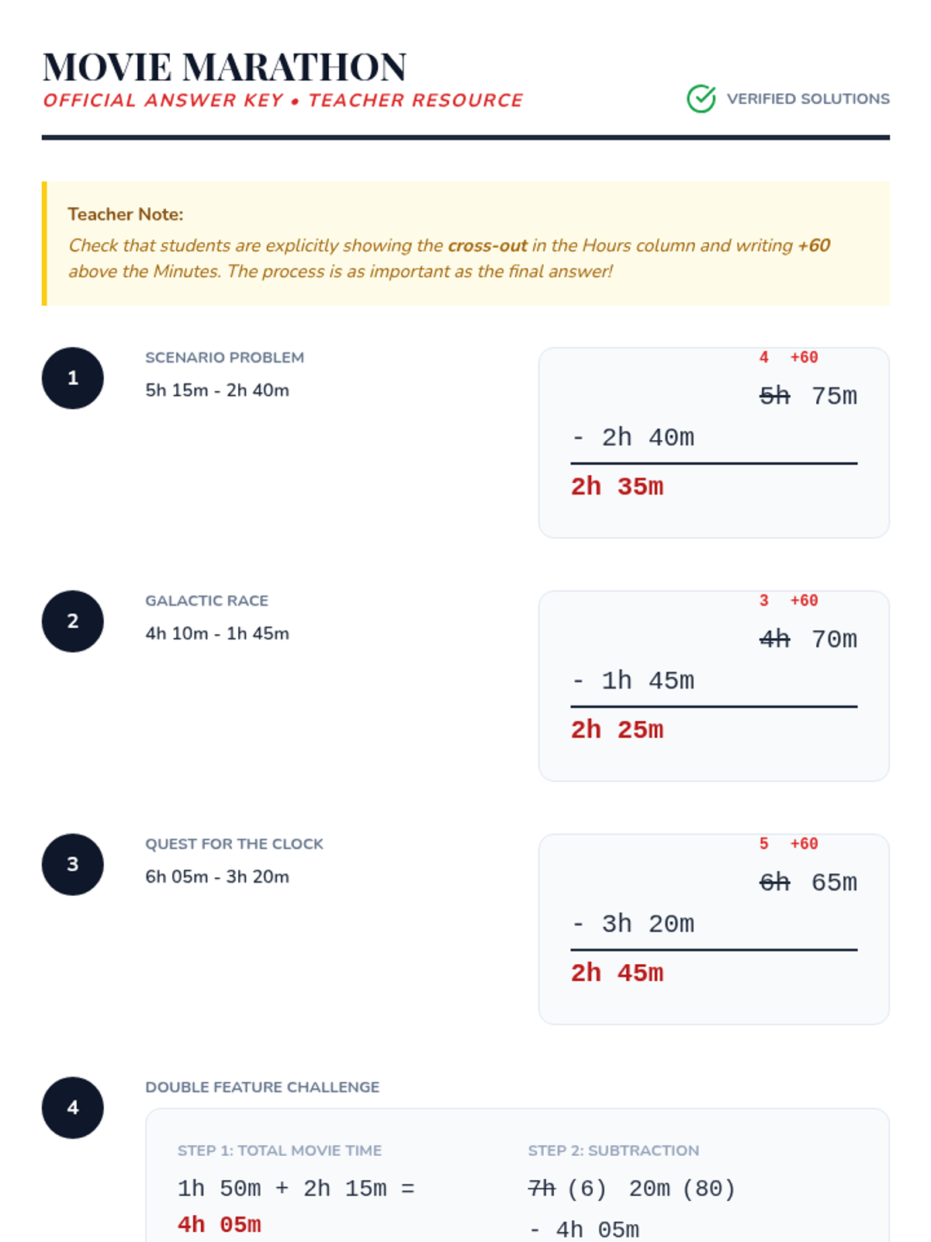Click the Teacher Note heading
Screen dimensions: 931x1242
point(126,214)
